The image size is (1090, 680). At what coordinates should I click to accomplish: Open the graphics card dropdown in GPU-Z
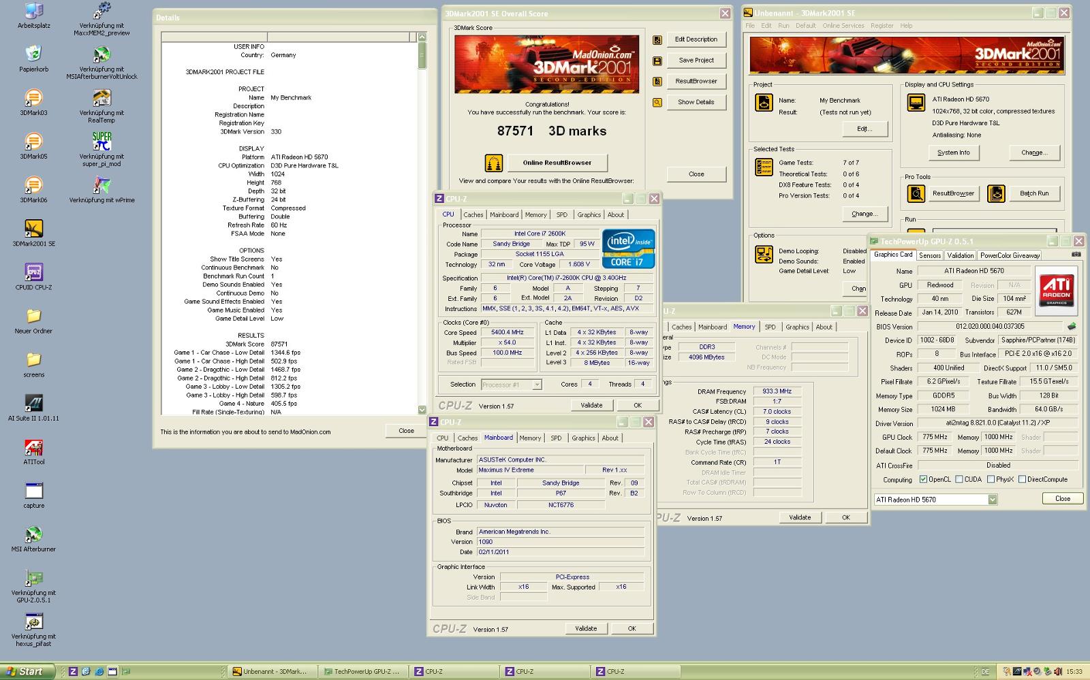pyautogui.click(x=993, y=500)
